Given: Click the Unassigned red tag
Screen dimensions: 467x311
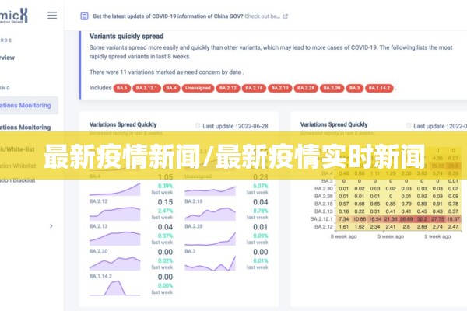Looking at the screenshot, I should point(198,88).
